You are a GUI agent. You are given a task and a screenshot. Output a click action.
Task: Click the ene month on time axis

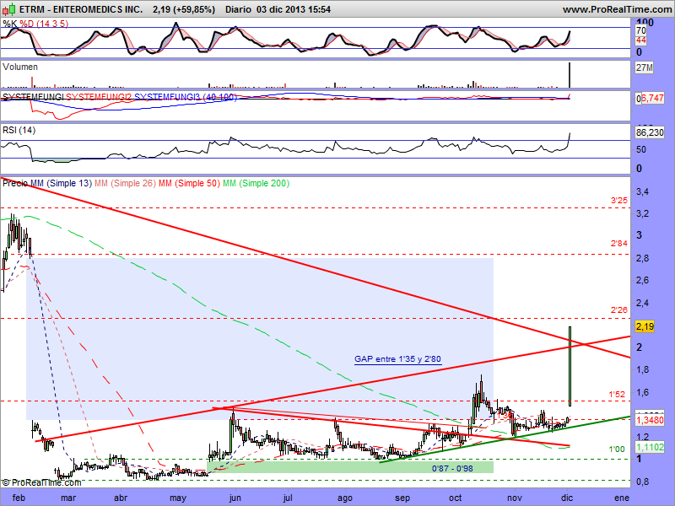622,498
